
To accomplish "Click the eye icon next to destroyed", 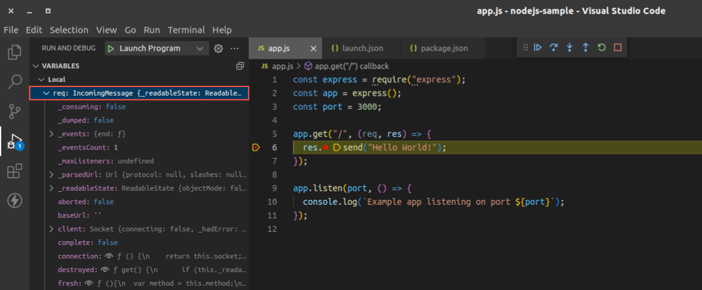I will 105,270.
